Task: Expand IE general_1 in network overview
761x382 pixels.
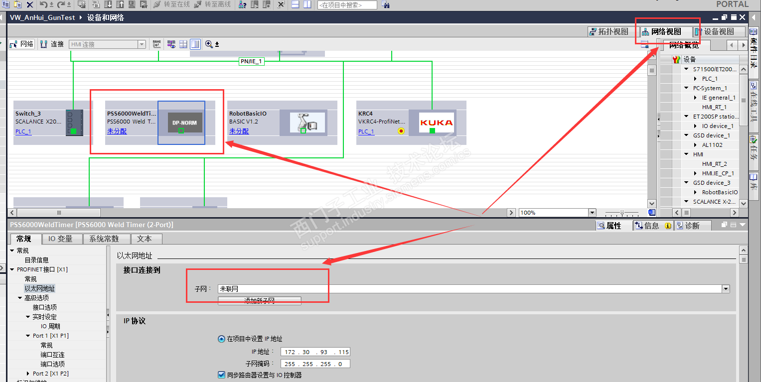Action: (696, 98)
